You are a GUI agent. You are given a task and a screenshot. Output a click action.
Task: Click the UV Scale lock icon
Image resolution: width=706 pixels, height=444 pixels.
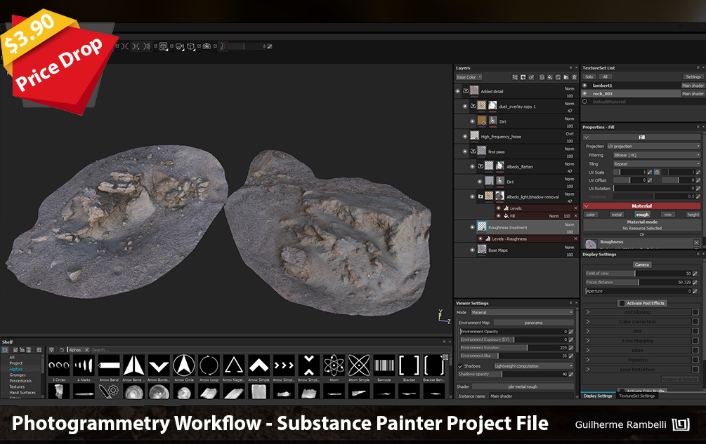(657, 172)
